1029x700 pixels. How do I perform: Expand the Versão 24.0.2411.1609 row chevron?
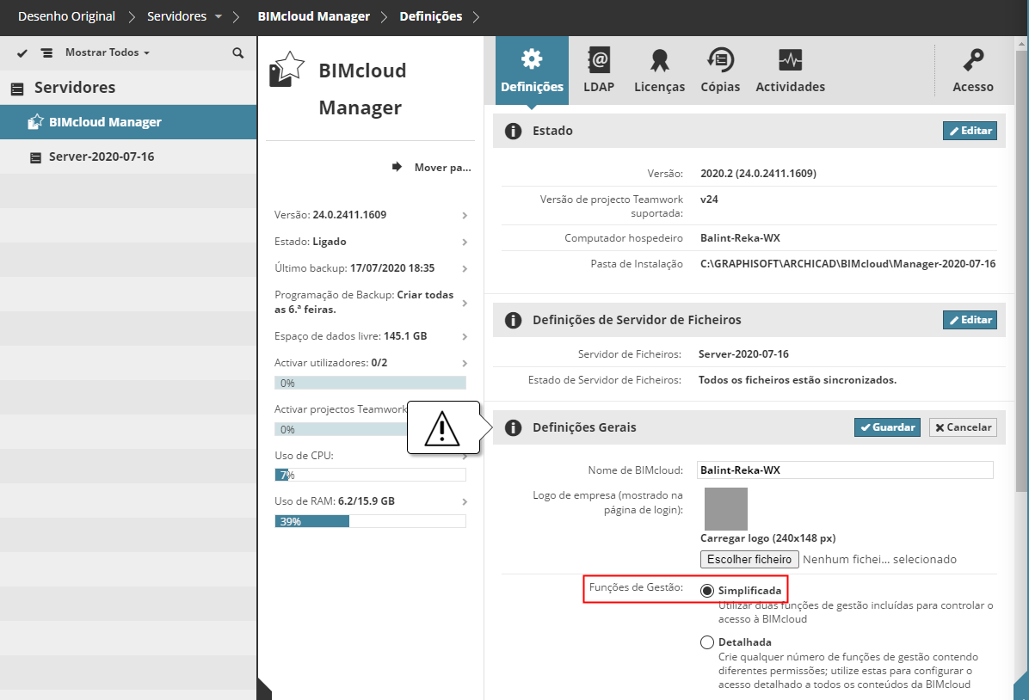[465, 215]
